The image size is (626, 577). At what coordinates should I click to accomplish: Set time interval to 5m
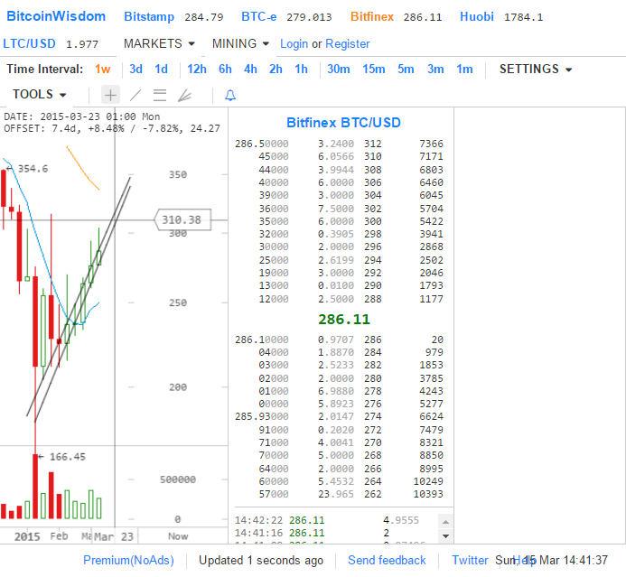pyautogui.click(x=406, y=69)
